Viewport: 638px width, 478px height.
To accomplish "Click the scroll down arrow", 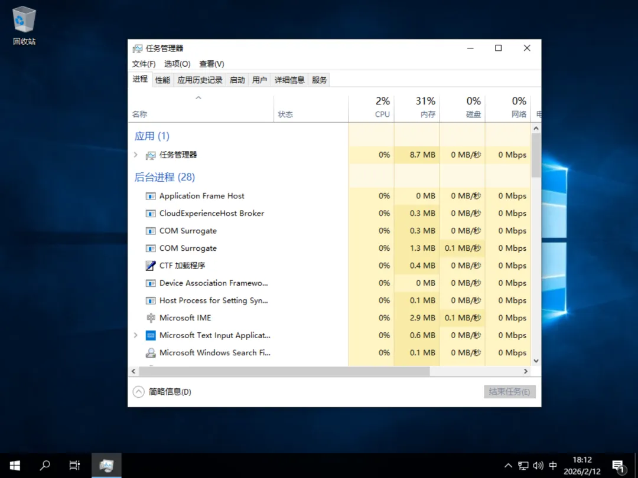I will click(536, 361).
